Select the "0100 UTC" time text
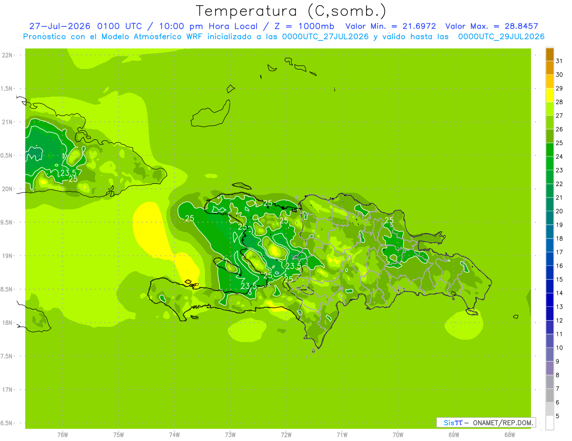This screenshot has height=441, width=572. click(120, 26)
